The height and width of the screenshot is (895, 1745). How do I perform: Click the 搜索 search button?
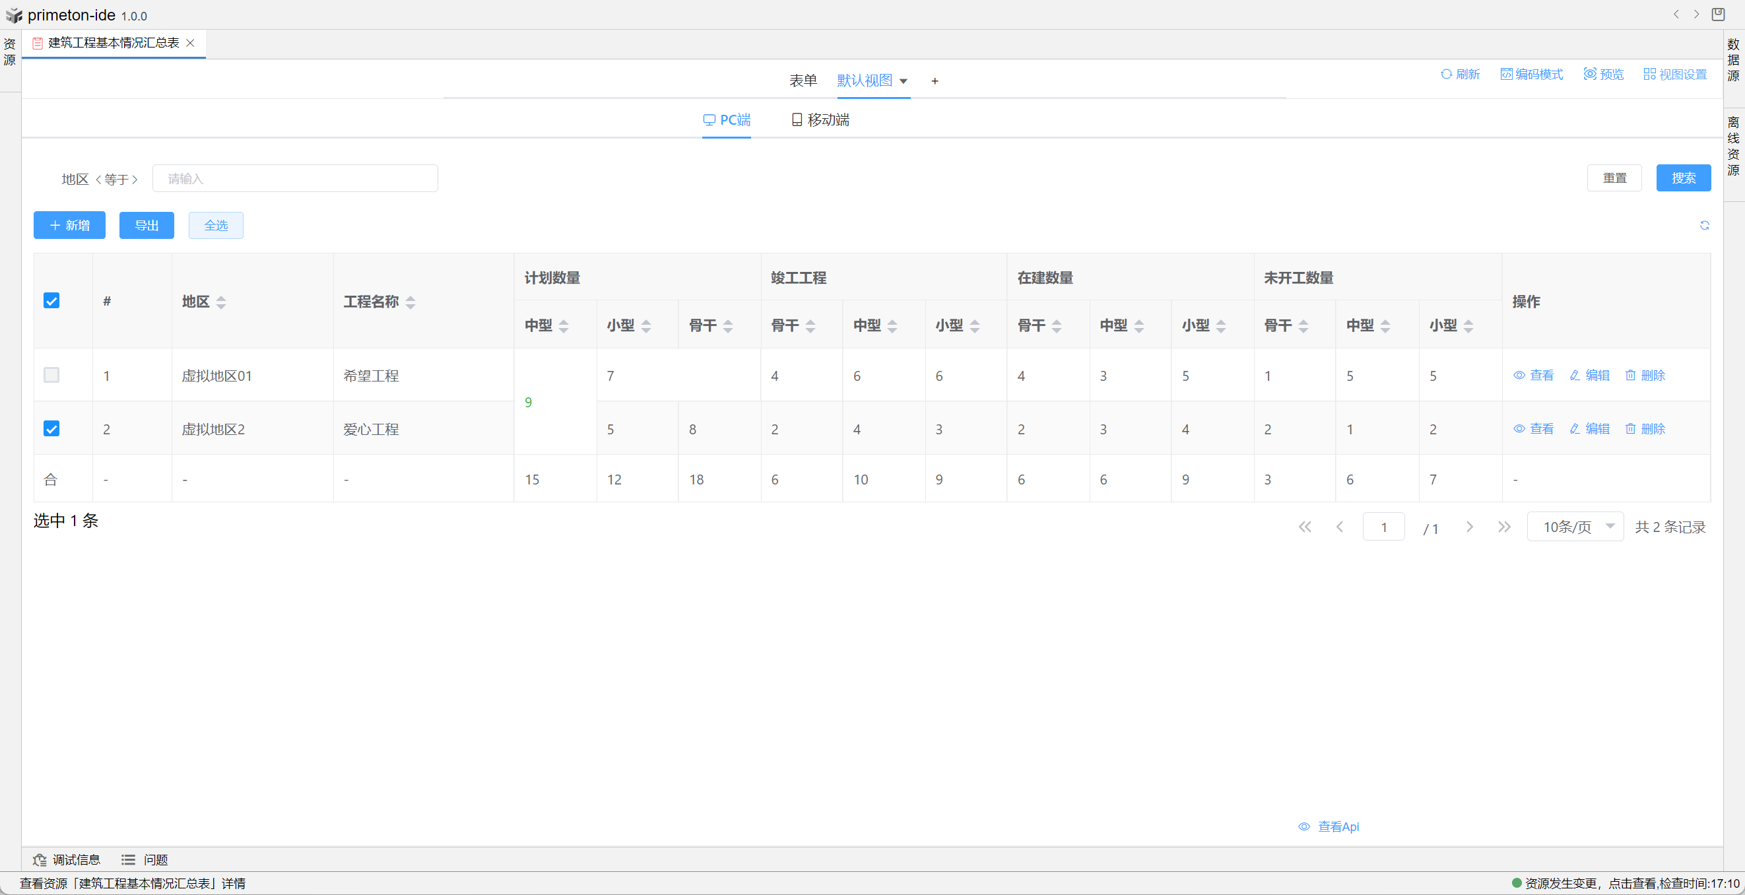click(1683, 178)
